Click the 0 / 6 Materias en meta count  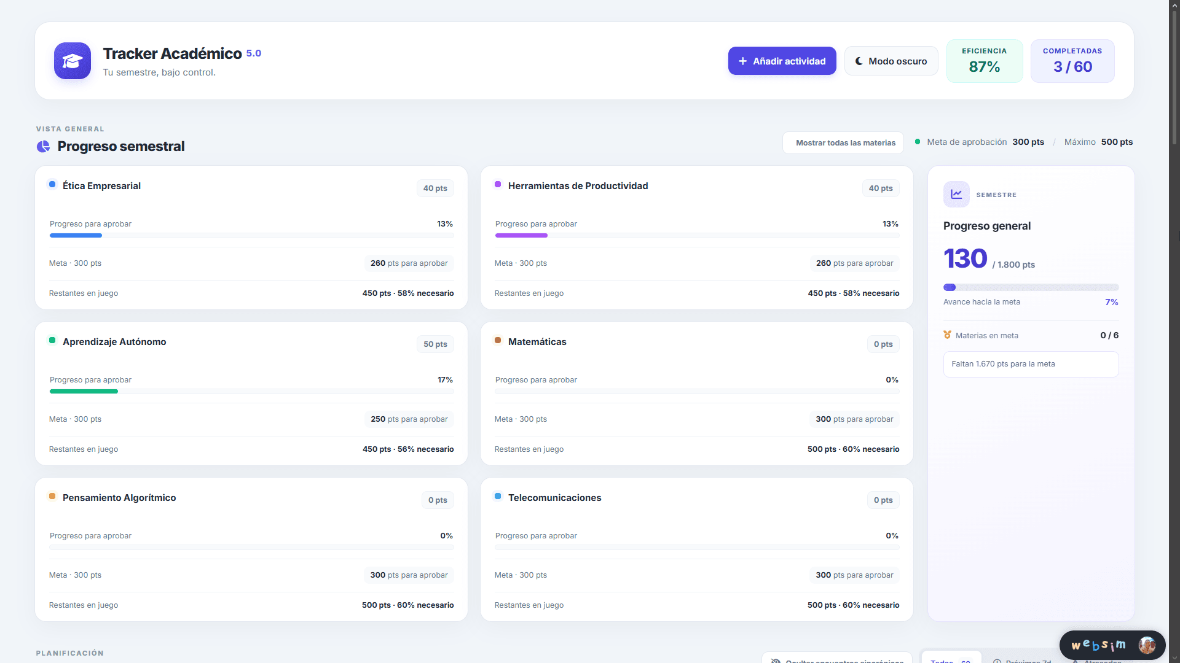point(1109,335)
